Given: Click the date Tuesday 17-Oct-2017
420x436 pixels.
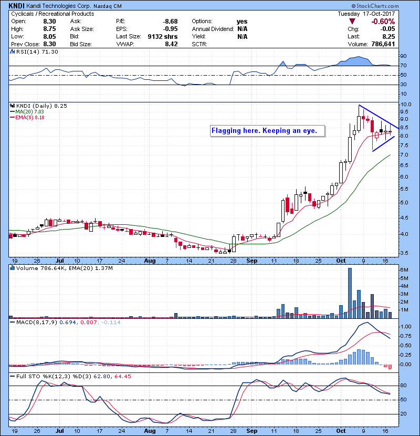Looking at the screenshot, I should (x=366, y=14).
